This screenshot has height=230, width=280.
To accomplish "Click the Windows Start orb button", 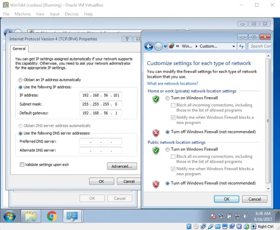I will click(x=9, y=216).
